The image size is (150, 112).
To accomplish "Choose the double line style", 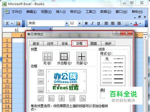I will (118, 83).
